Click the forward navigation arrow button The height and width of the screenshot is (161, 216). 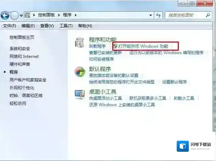click(14, 15)
